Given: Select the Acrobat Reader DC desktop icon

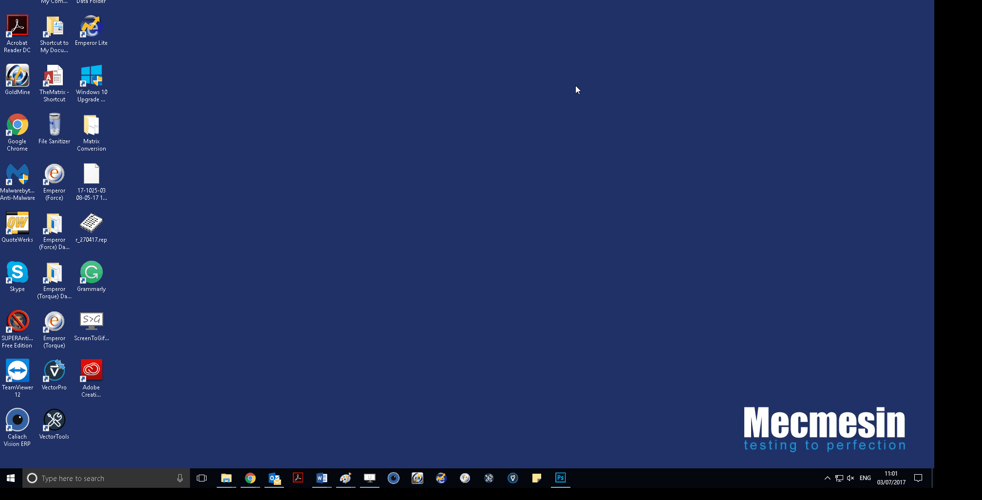Looking at the screenshot, I should (18, 34).
